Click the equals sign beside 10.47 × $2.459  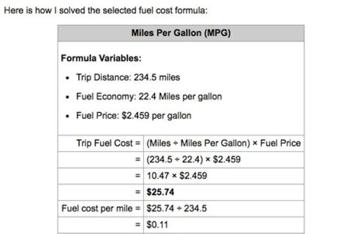click(x=137, y=176)
